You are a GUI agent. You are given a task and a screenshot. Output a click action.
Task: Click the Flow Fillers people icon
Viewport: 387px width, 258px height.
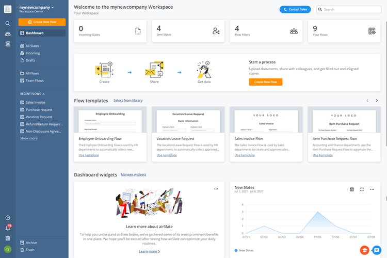tap(294, 31)
